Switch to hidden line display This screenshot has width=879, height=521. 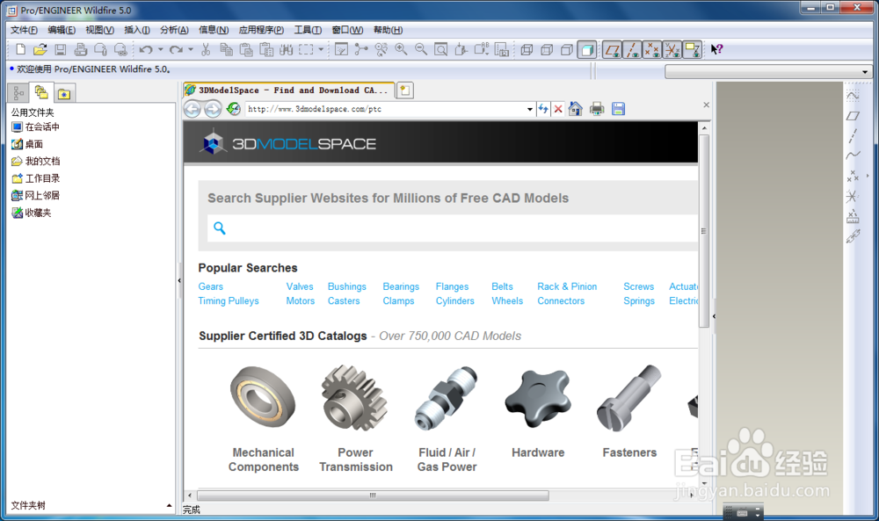tap(547, 50)
